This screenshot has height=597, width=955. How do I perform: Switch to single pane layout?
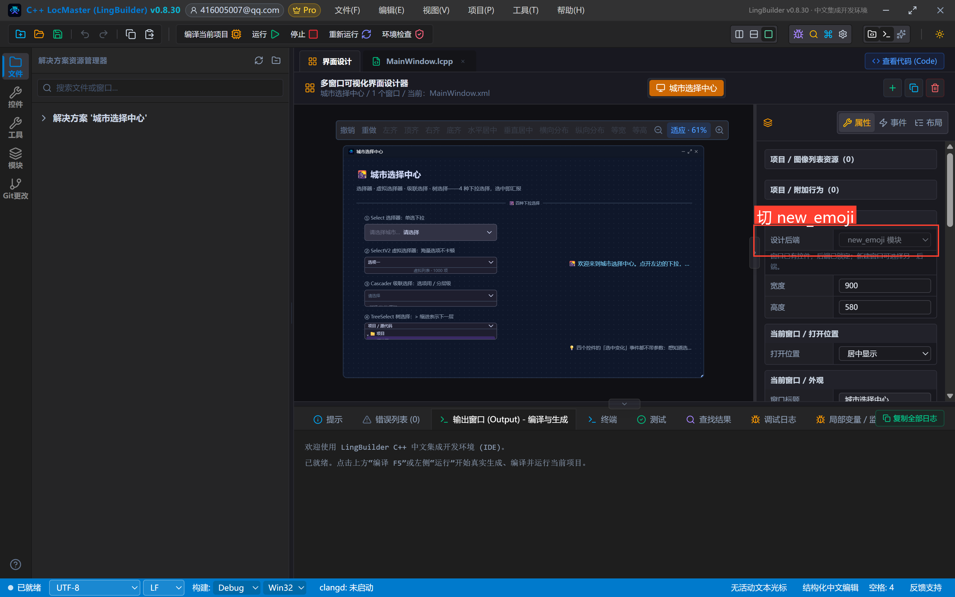click(768, 34)
